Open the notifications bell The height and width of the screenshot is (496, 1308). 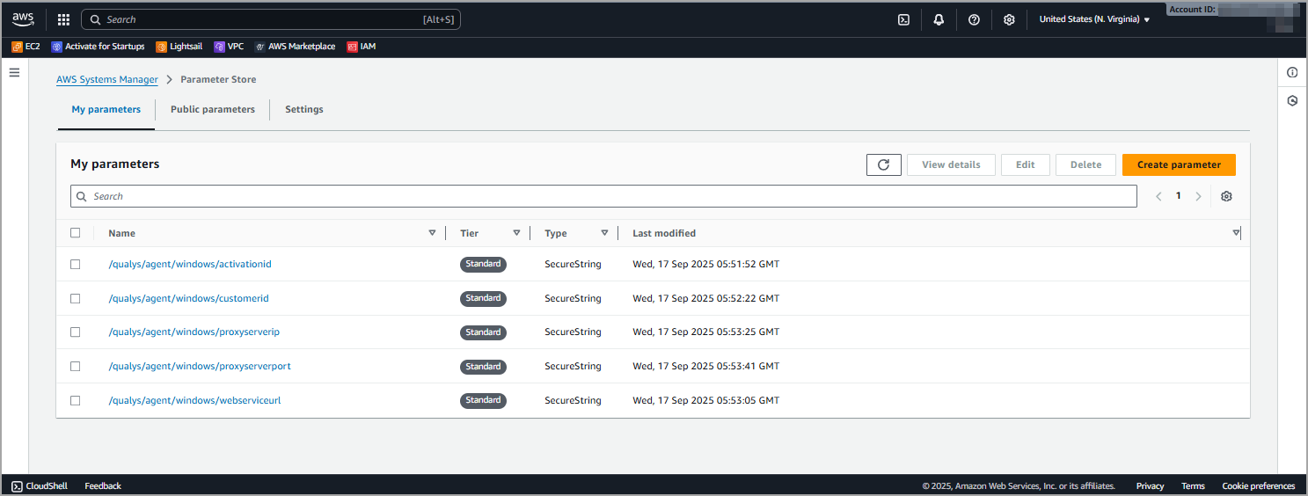pos(939,19)
